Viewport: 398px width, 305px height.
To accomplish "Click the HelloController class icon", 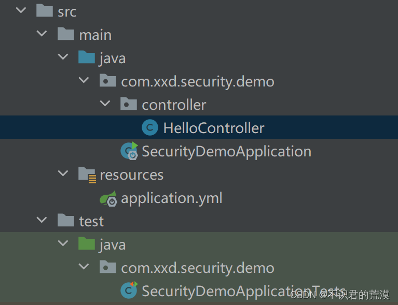I will pos(150,127).
